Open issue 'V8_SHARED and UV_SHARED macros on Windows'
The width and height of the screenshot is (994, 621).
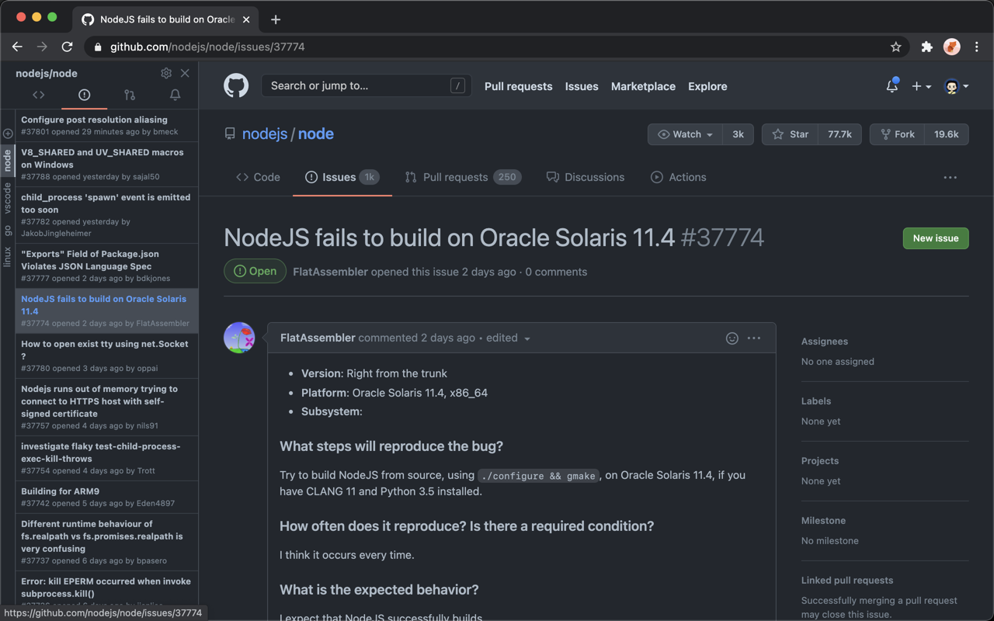point(107,165)
